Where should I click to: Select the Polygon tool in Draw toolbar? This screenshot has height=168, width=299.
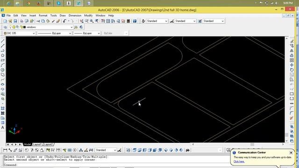3,56
